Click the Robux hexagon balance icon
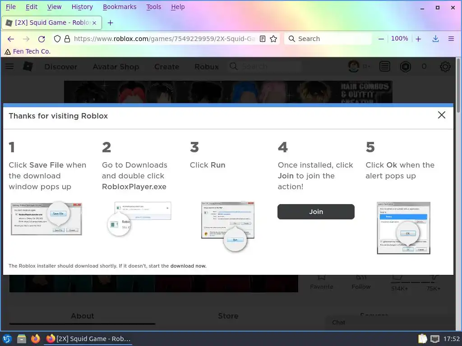 [x=406, y=67]
